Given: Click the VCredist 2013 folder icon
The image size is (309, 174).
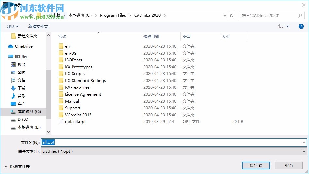Looking at the screenshot, I should coord(61,115).
